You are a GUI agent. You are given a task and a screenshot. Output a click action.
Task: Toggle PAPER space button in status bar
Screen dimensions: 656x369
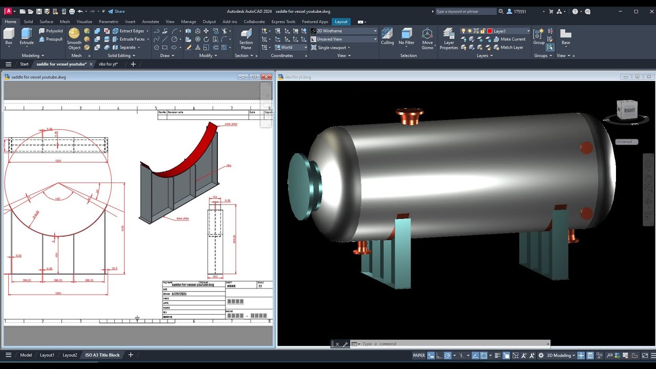click(x=419, y=355)
